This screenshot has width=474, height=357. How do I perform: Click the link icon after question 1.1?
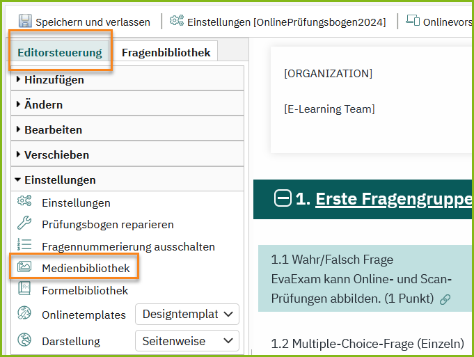[x=445, y=299]
